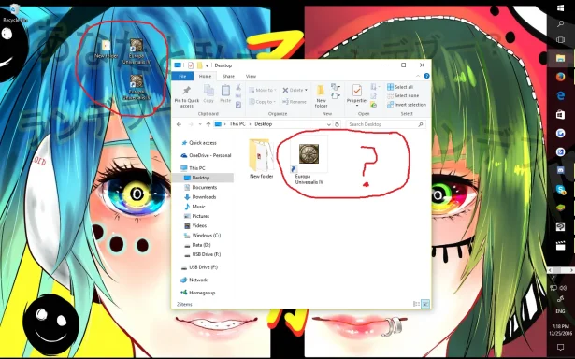Viewport: 575px width, 359px height.
Task: Open the File menu
Action: (x=182, y=76)
